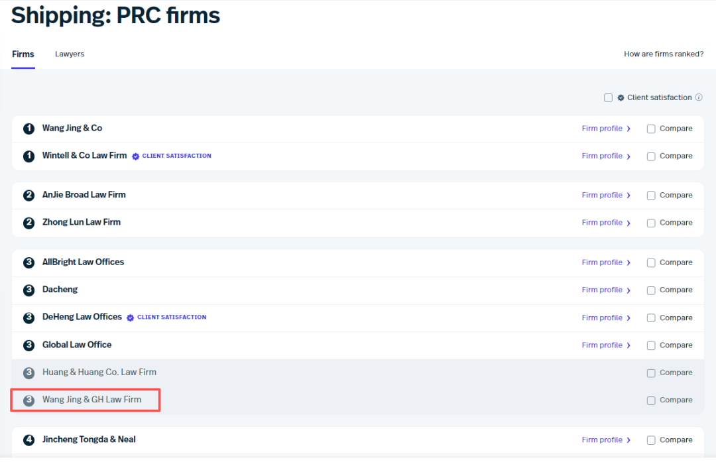Image resolution: width=716 pixels, height=462 pixels.
Task: Click the 'Shipping: PRC firms' page heading
Action: pyautogui.click(x=115, y=15)
